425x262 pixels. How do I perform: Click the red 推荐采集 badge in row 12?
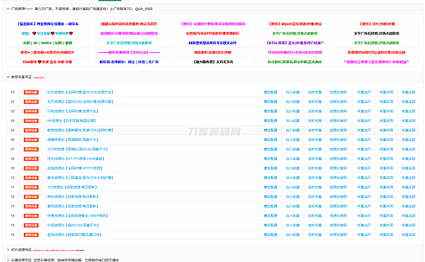pos(31,197)
